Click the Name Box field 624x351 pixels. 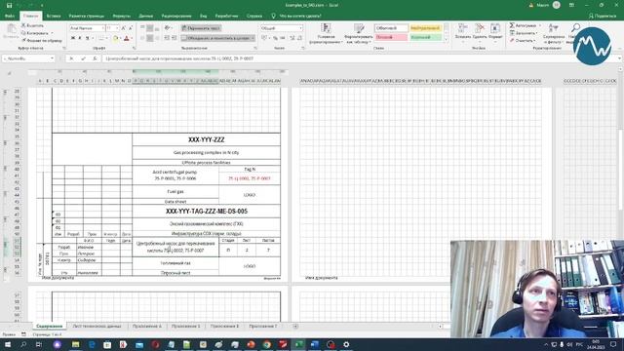click(28, 58)
